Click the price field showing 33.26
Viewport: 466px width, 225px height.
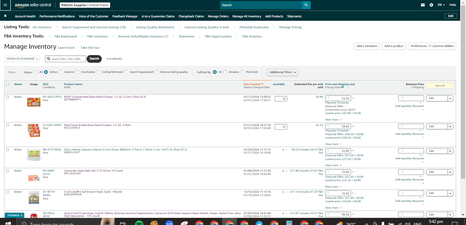click(x=338, y=98)
